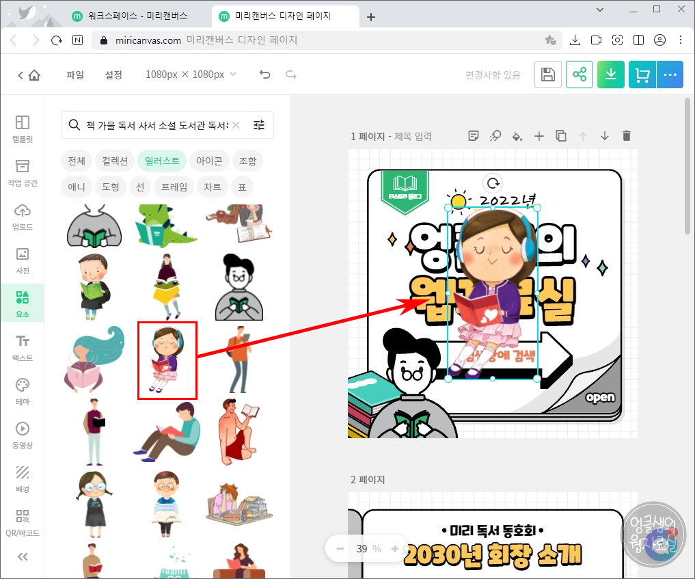This screenshot has height=579, width=695.
Task: Click the green download button in the toolbar
Action: point(610,74)
